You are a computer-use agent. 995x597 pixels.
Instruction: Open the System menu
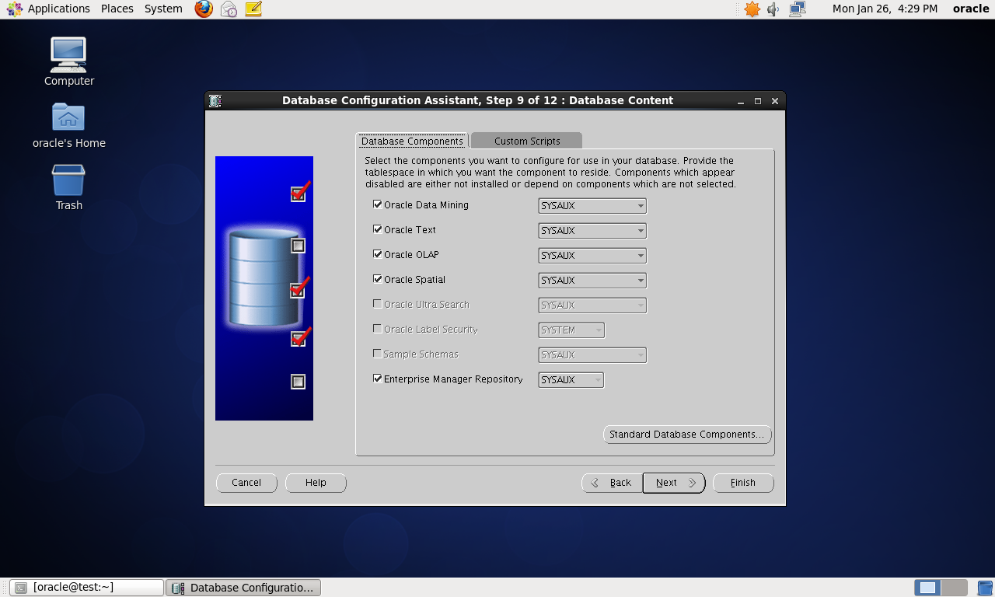pos(163,9)
